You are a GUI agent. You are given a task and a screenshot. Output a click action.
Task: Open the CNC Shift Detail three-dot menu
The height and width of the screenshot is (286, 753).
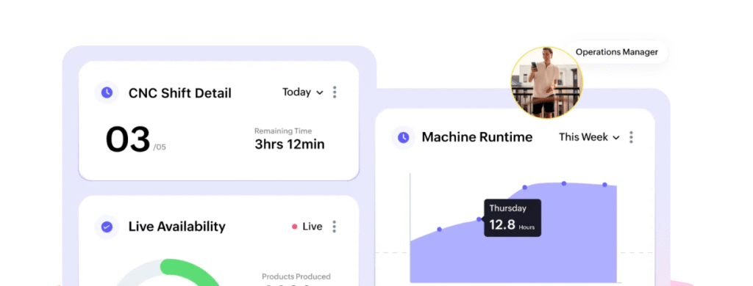[335, 92]
